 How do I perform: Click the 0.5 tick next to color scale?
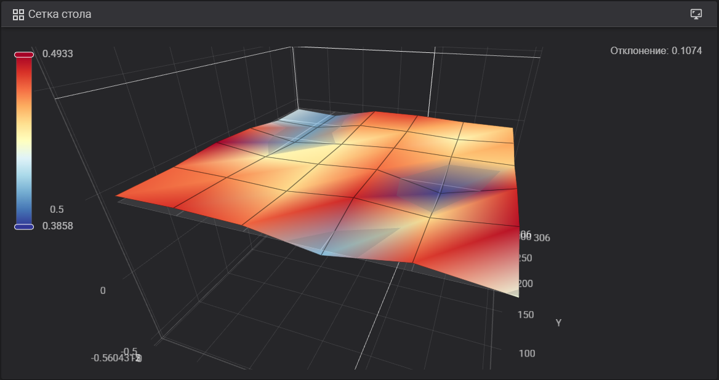pyautogui.click(x=57, y=210)
